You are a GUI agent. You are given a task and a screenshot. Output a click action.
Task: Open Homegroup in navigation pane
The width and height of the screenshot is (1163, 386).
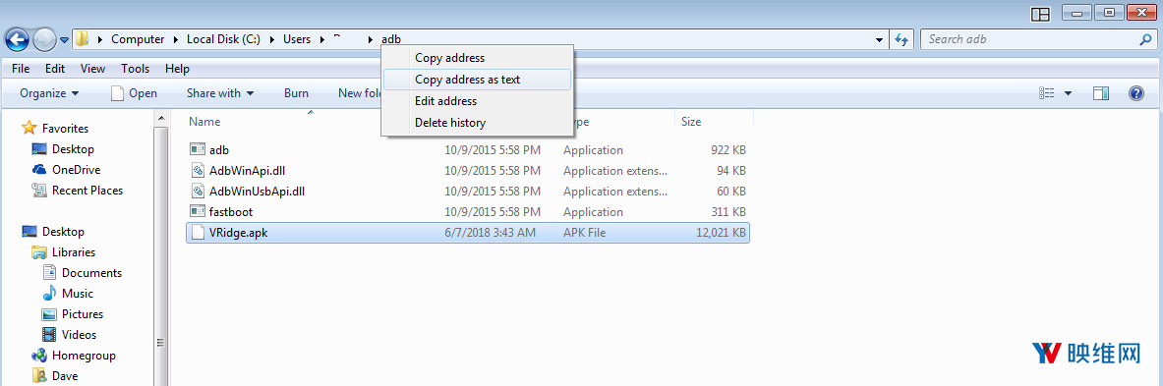click(83, 356)
